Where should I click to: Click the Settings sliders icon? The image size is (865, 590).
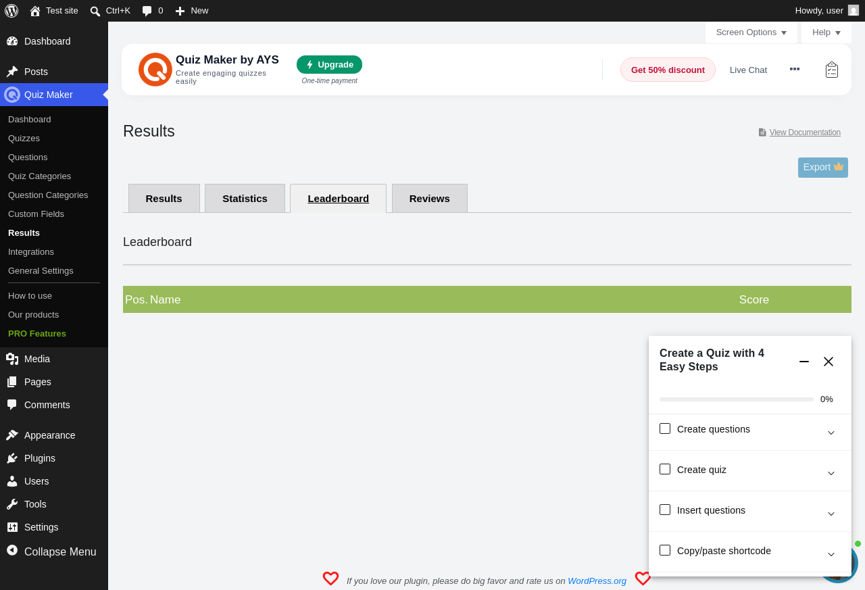point(12,527)
